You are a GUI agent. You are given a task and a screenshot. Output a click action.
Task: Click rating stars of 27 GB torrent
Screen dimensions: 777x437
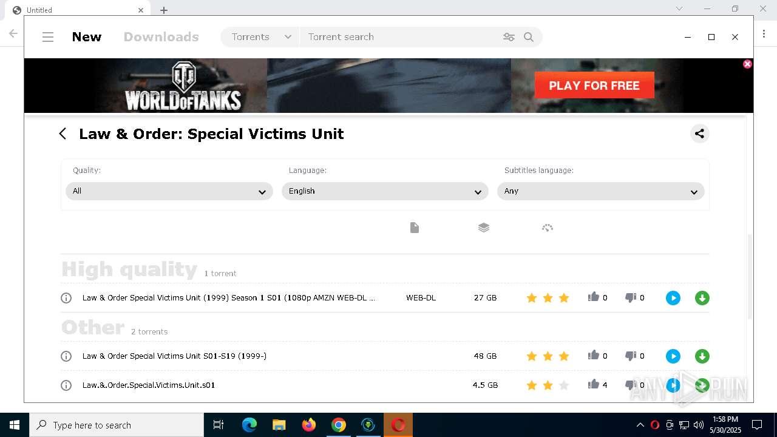coord(548,298)
